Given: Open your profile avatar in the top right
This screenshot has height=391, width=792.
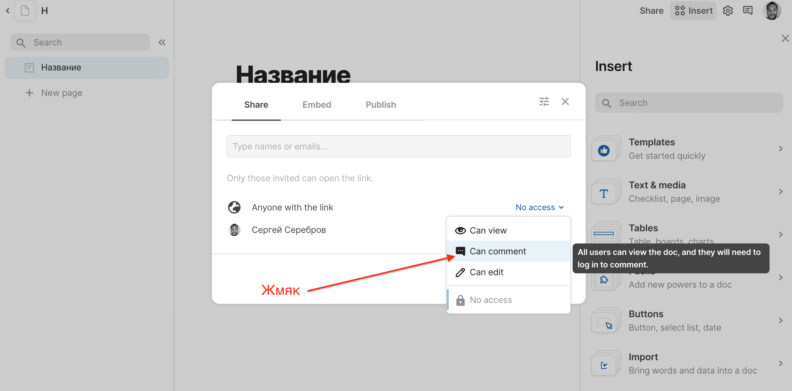Looking at the screenshot, I should [772, 10].
